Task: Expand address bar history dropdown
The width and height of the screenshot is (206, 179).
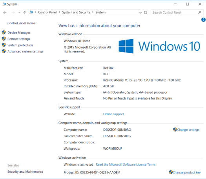Action: tap(140, 13)
